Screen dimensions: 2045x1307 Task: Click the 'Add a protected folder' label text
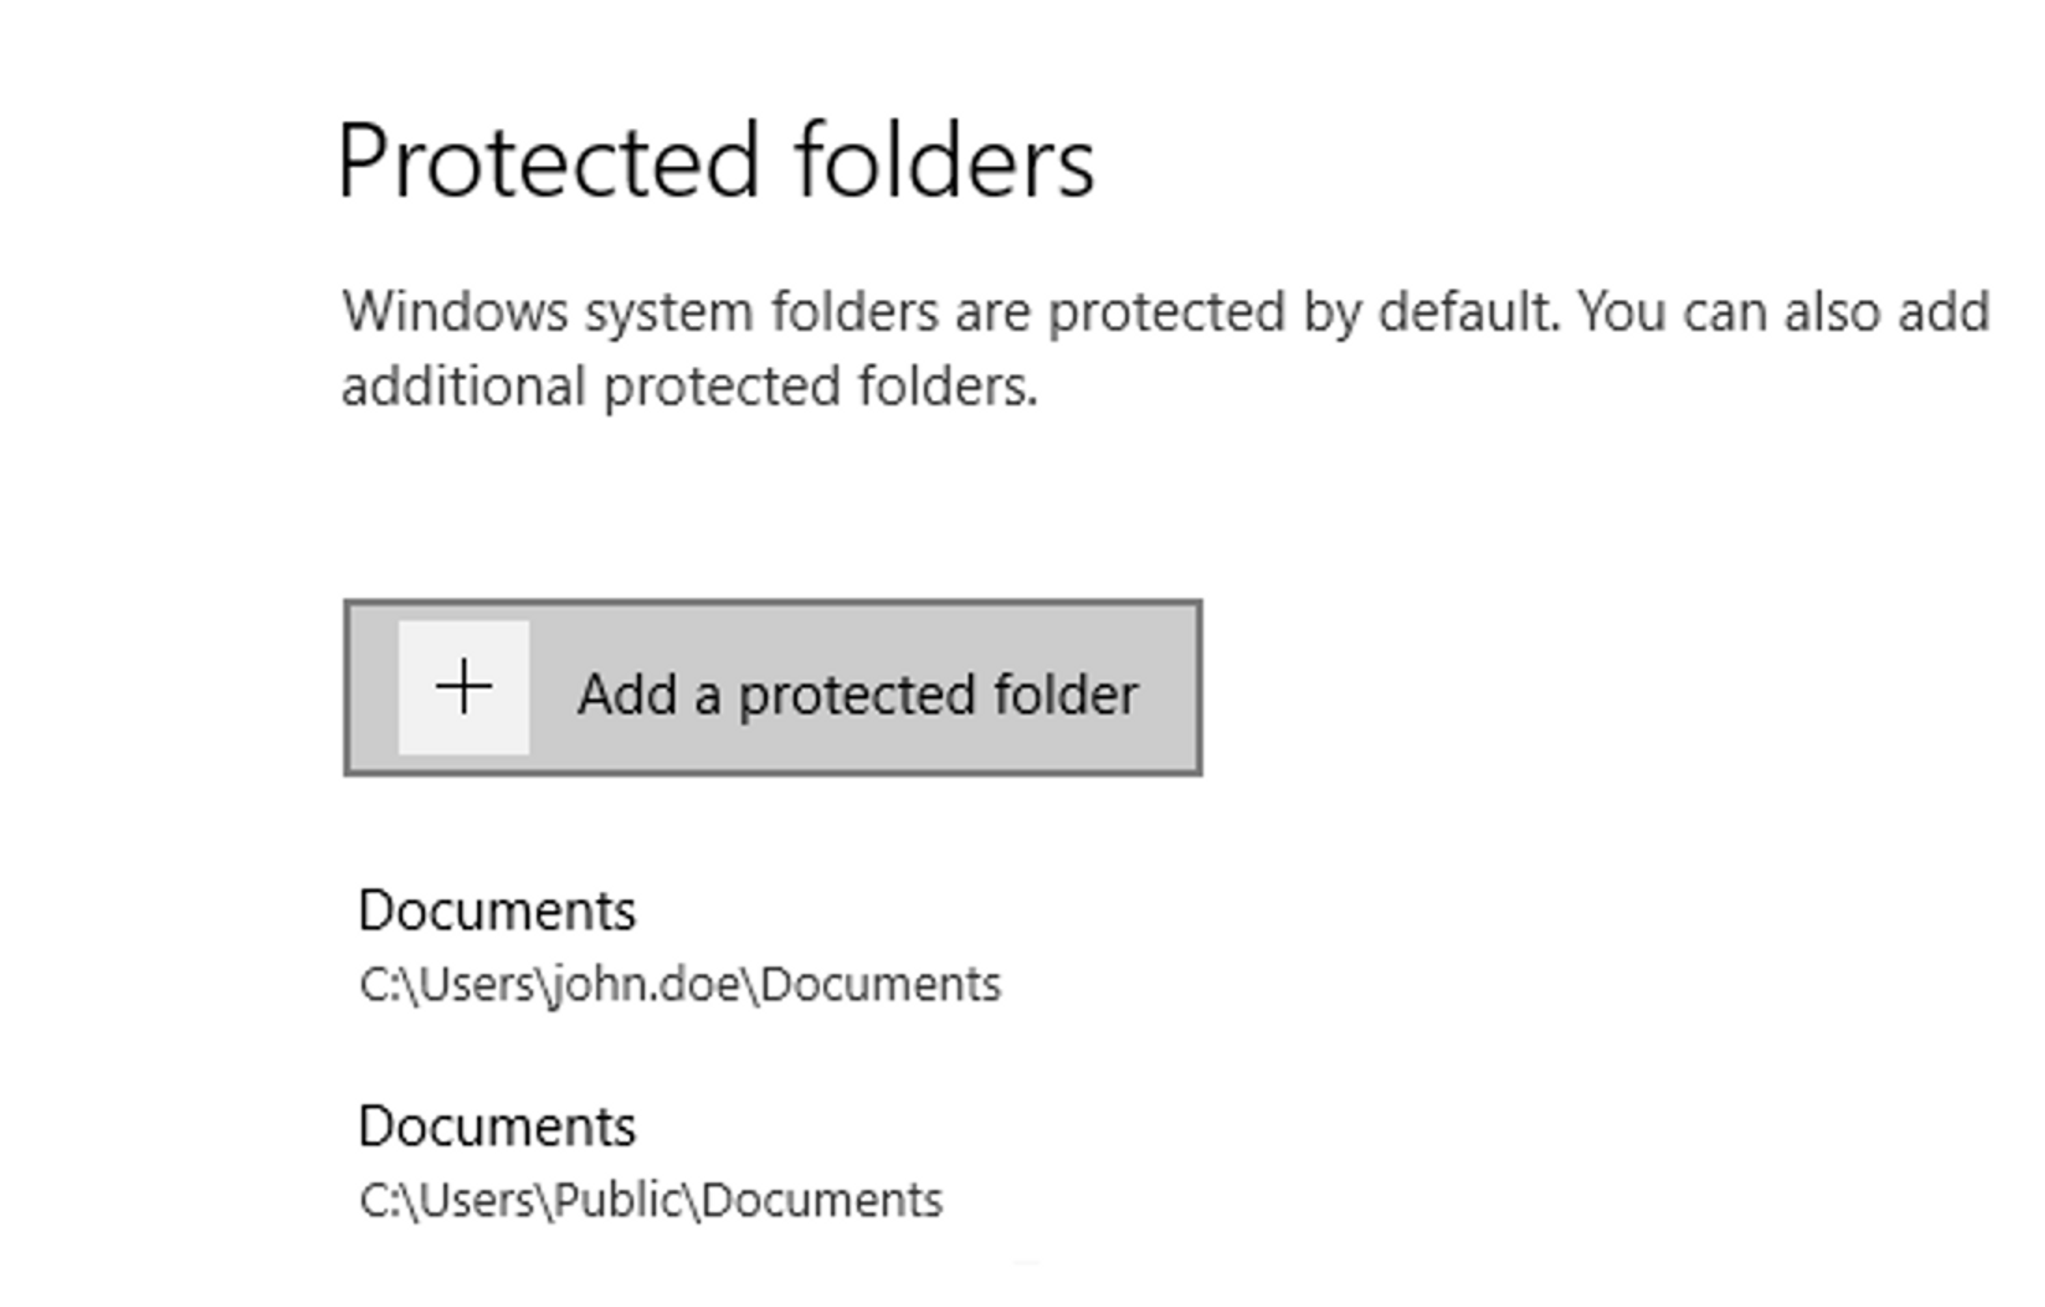pyautogui.click(x=858, y=695)
